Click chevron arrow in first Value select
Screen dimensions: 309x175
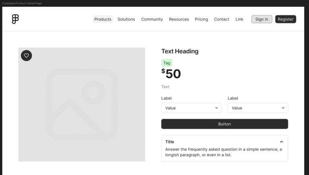click(216, 108)
